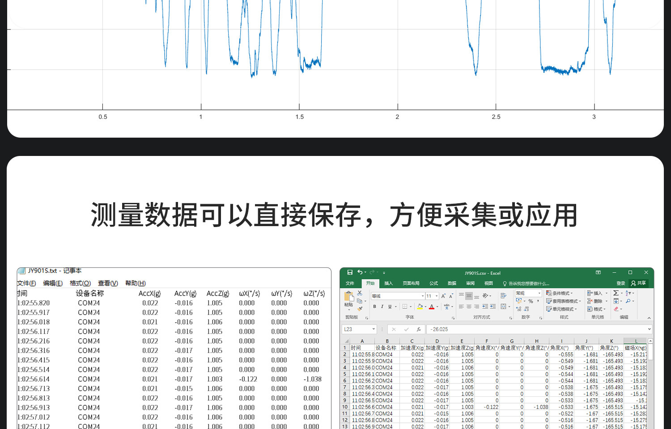
Task: Open the font name dropdown in Excel
Action: tap(422, 296)
